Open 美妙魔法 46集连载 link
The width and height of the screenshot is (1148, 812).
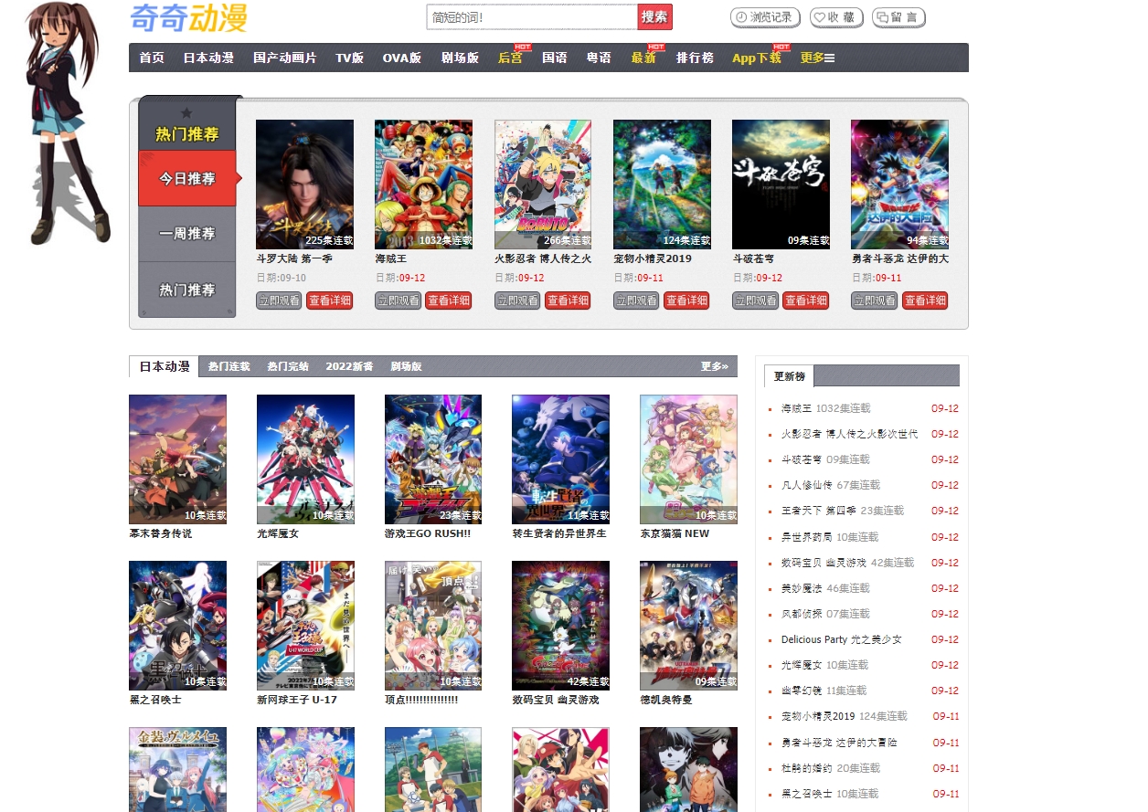825,588
